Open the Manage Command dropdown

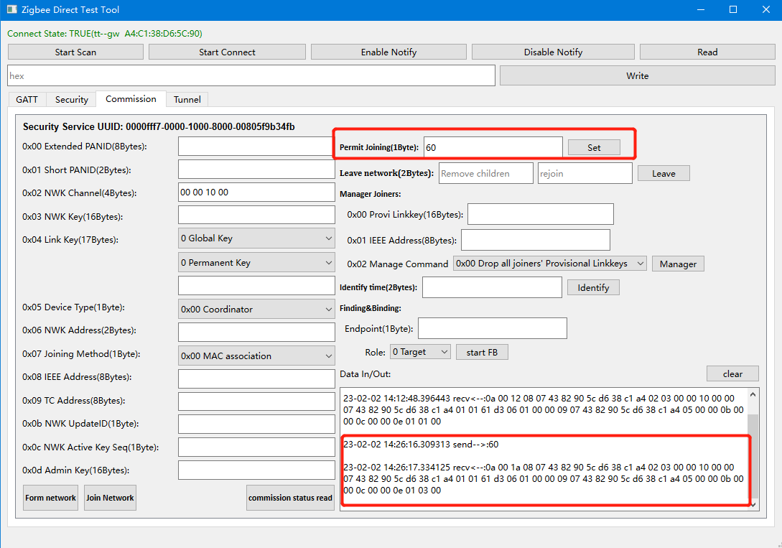[549, 264]
